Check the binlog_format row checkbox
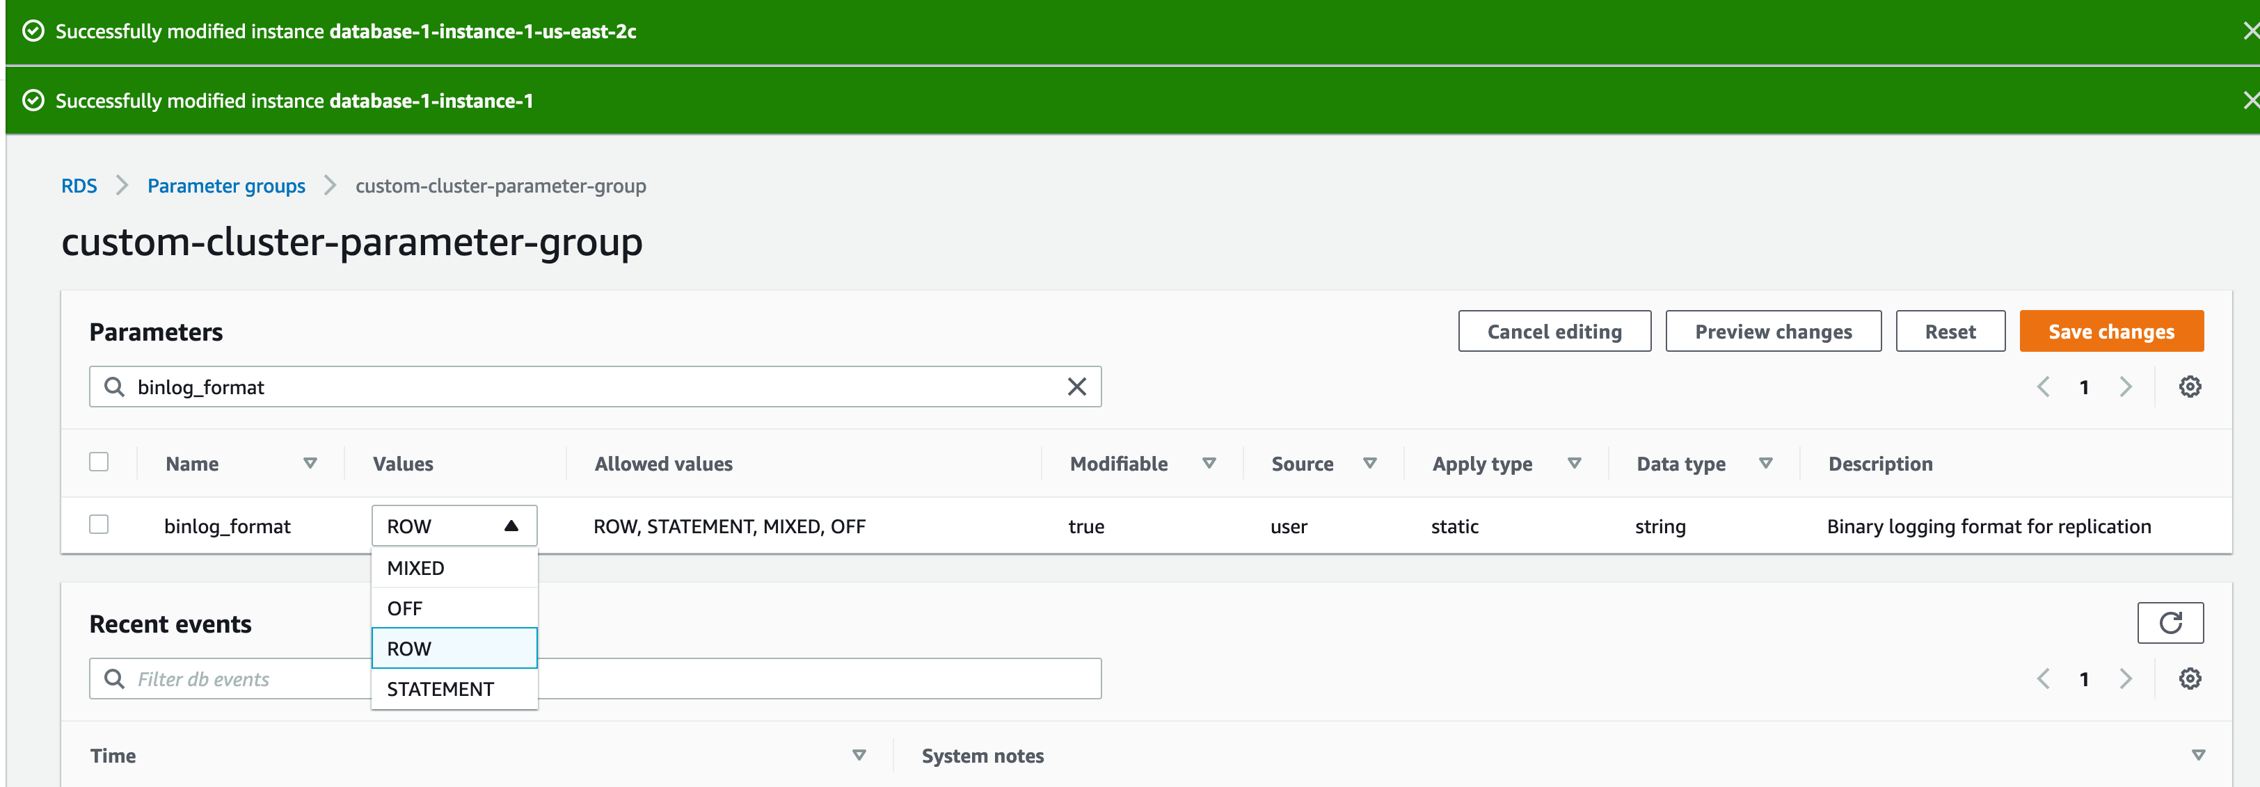 coord(99,524)
